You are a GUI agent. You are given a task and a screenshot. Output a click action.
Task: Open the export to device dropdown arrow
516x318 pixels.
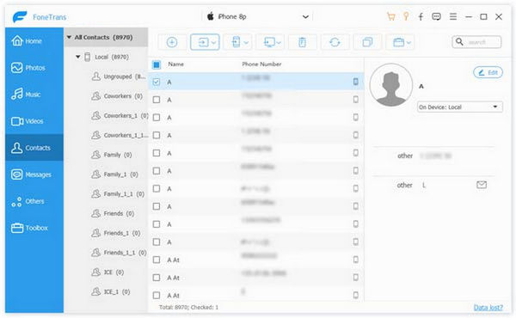click(x=214, y=42)
